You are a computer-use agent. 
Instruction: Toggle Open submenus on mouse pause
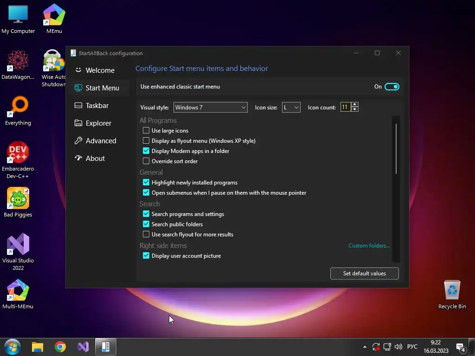click(x=146, y=192)
